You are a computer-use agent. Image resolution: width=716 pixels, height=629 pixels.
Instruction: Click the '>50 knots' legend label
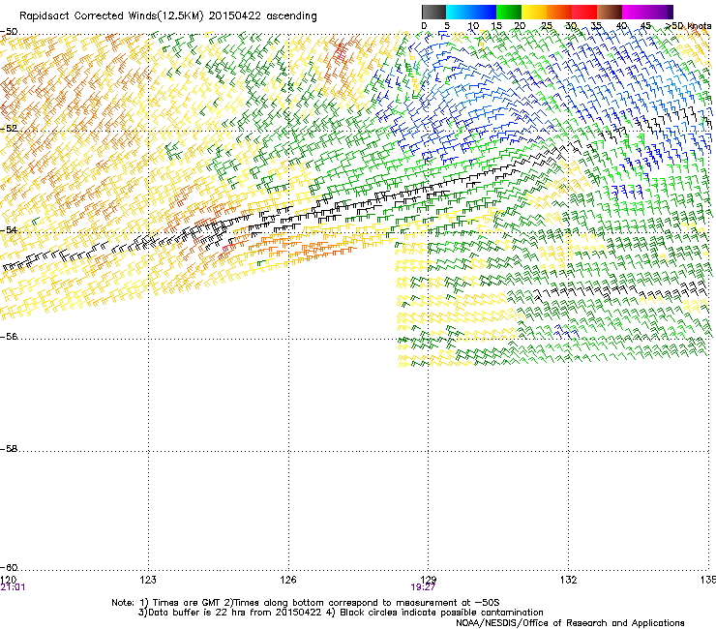(x=688, y=26)
